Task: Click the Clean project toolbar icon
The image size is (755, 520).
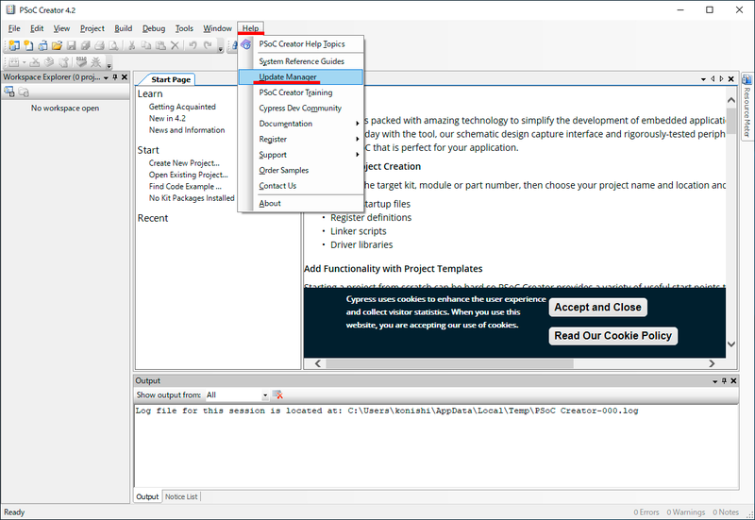Action: click(34, 62)
